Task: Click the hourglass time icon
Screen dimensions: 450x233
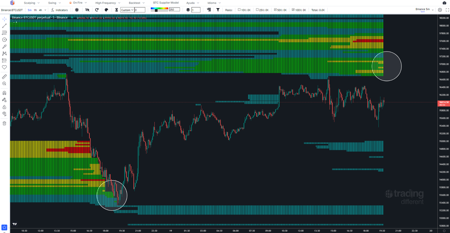Action: [x=117, y=10]
